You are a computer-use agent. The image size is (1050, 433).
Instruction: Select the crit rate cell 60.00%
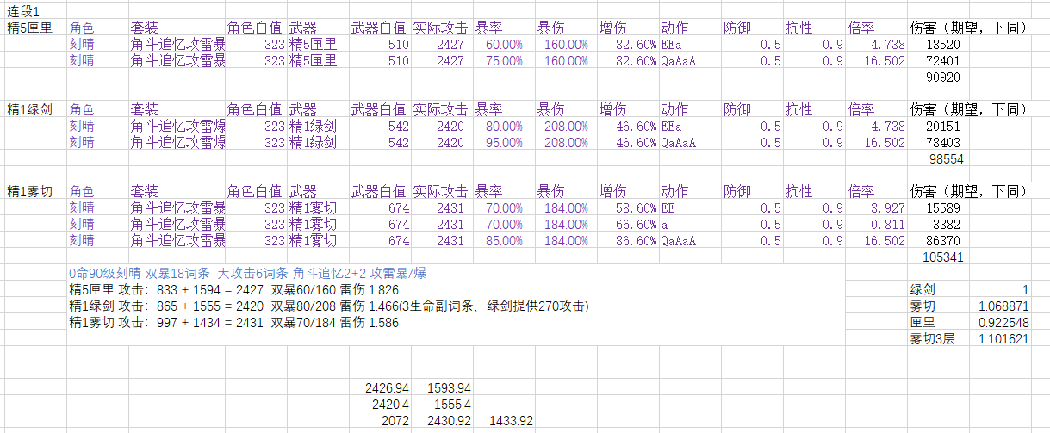click(504, 45)
